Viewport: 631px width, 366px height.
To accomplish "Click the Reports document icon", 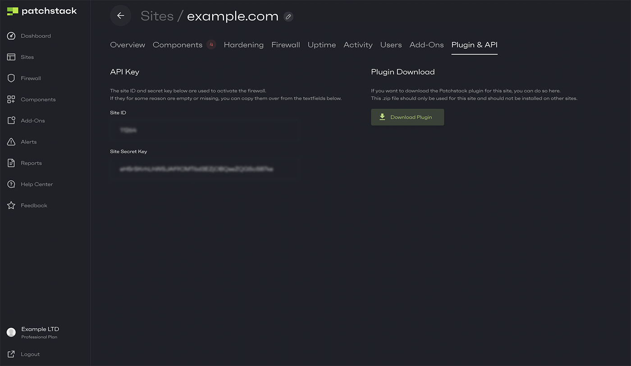I will [11, 163].
